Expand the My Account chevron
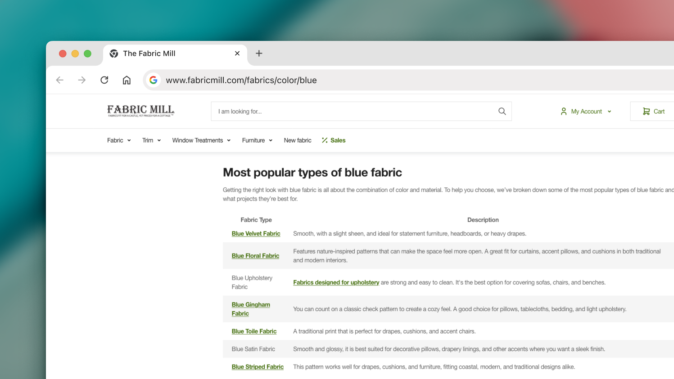674x379 pixels. 609,111
